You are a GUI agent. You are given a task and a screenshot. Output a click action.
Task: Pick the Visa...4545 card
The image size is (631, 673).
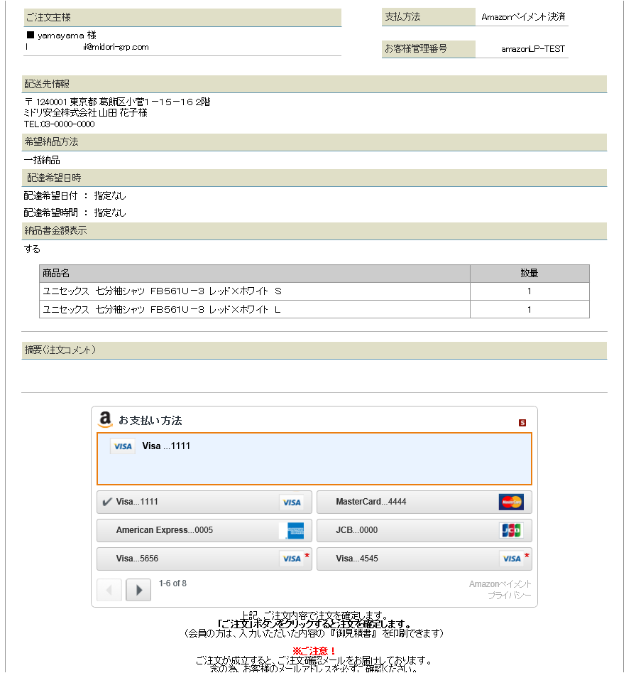424,559
